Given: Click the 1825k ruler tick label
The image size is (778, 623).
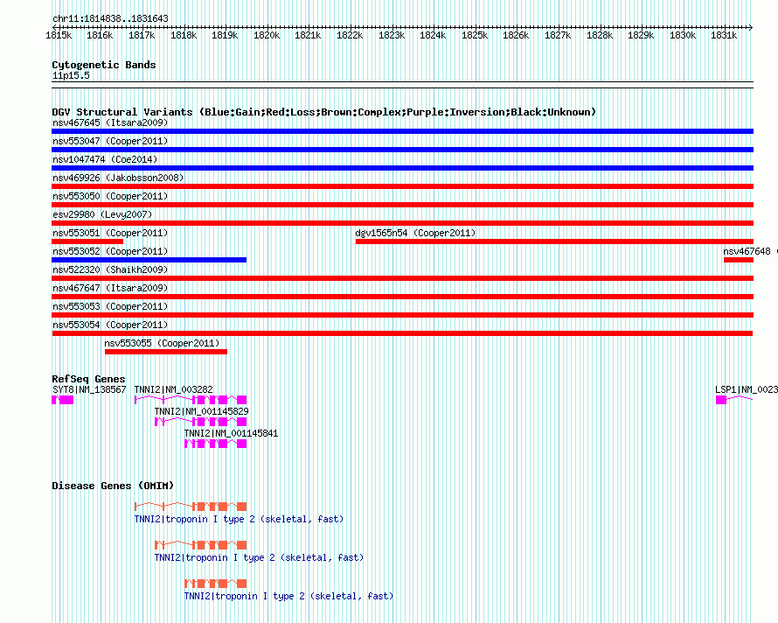Looking at the screenshot, I should coord(475,36).
